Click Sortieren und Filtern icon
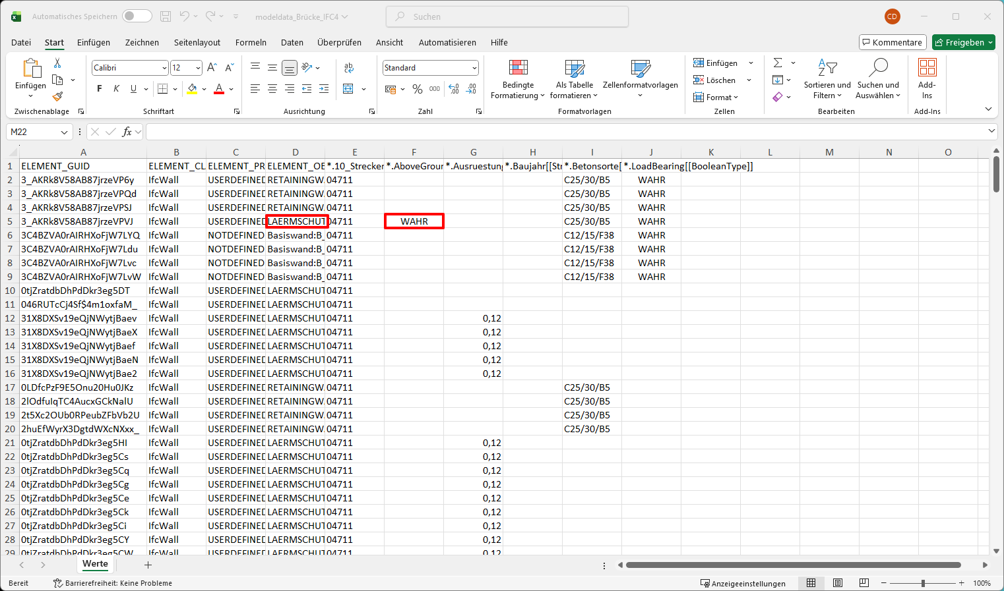The width and height of the screenshot is (1004, 591). pos(827,69)
